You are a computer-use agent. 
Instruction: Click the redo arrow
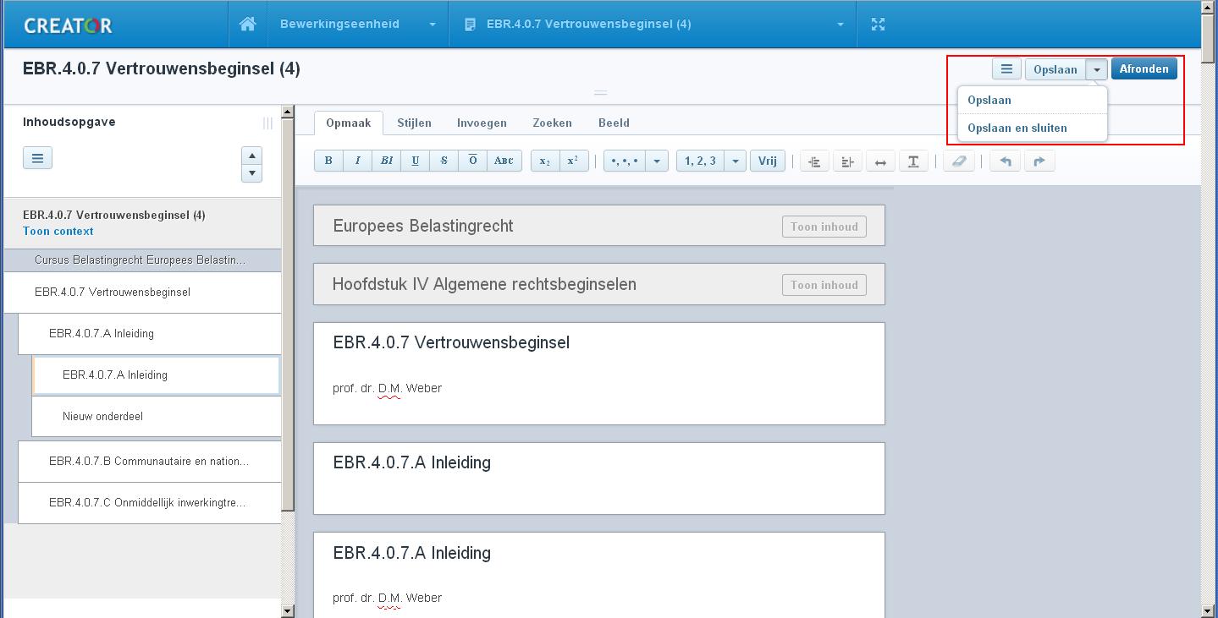tap(1039, 161)
